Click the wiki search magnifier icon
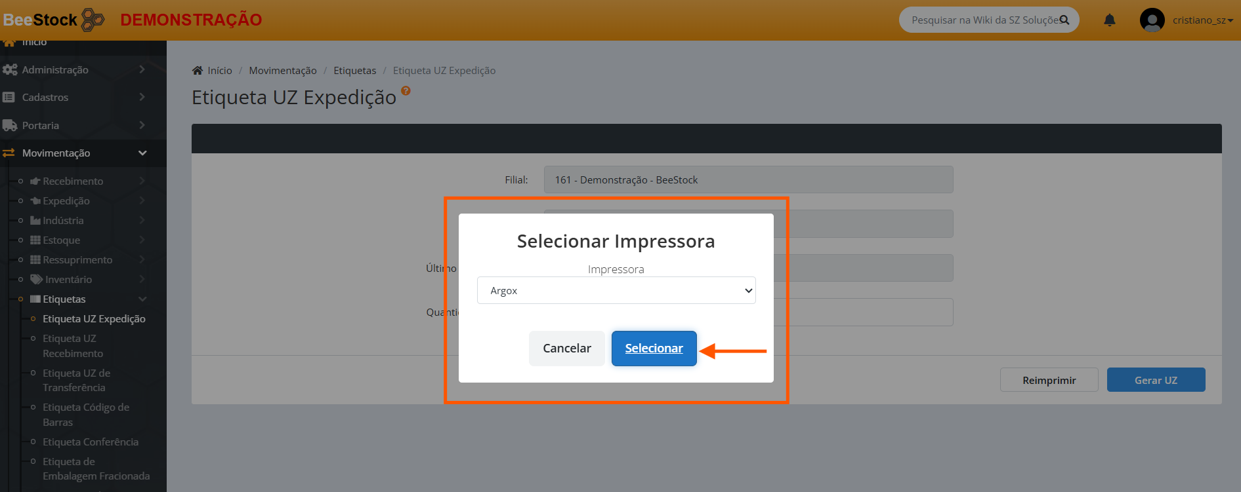Screen dimensions: 1241x492 coord(1064,20)
